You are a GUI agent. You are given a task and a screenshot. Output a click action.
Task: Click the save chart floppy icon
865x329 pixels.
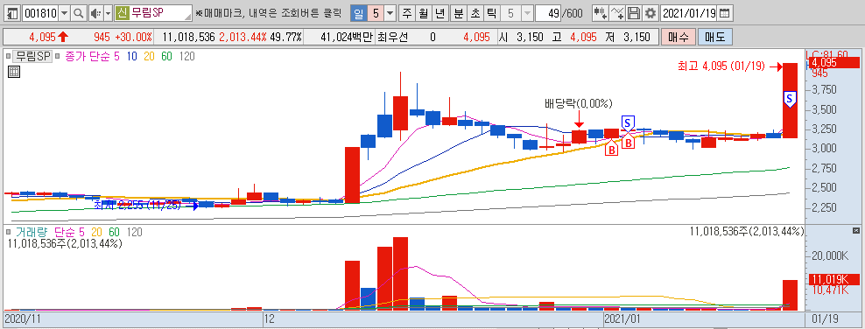tap(635, 13)
